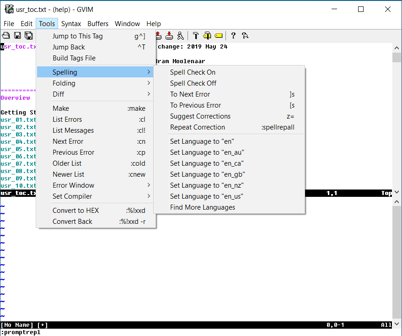Click the Build Tags hammer-and-tag icon
Viewport: 402px width, 336px height.
pyautogui.click(x=207, y=35)
